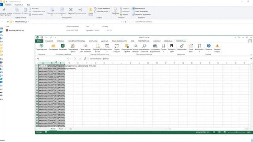Click the Save icon in Excel title bar

point(42,37)
